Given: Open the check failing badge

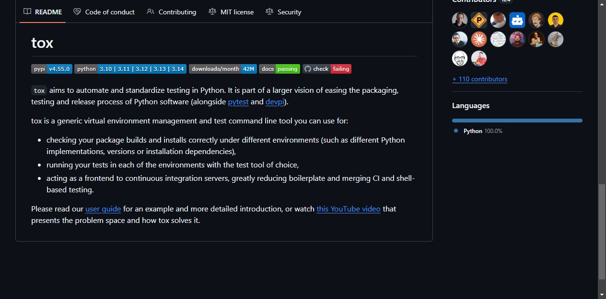Looking at the screenshot, I should [x=327, y=69].
